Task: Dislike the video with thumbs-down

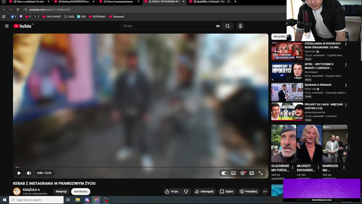Action: pos(186,192)
